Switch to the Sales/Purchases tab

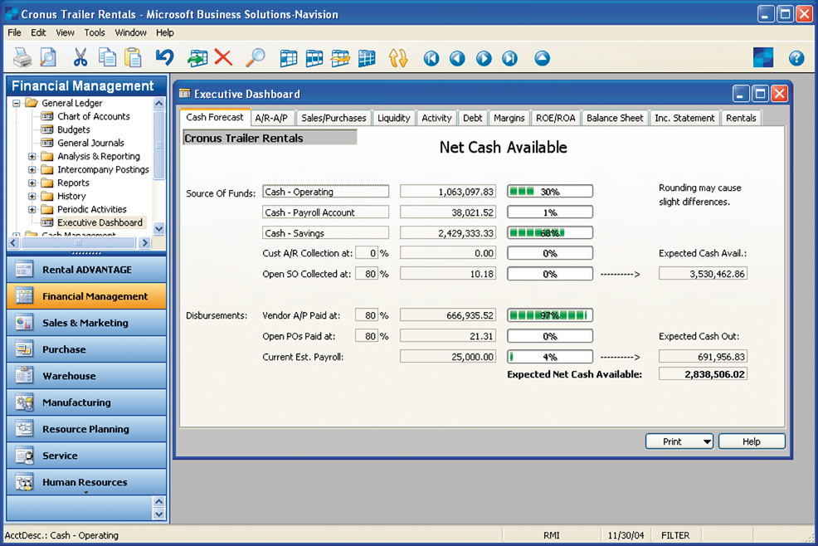[x=334, y=118]
